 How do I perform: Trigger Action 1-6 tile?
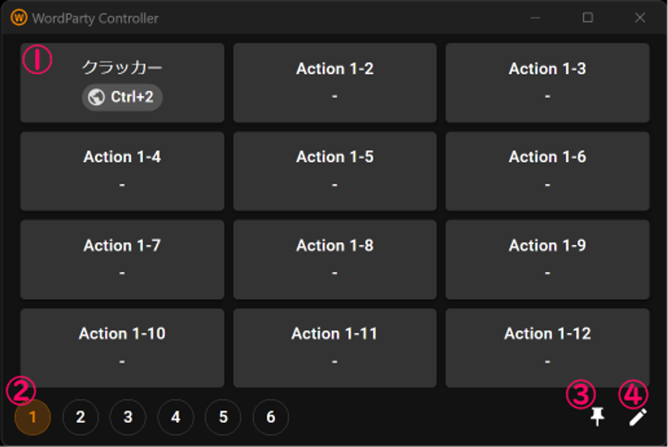click(547, 171)
